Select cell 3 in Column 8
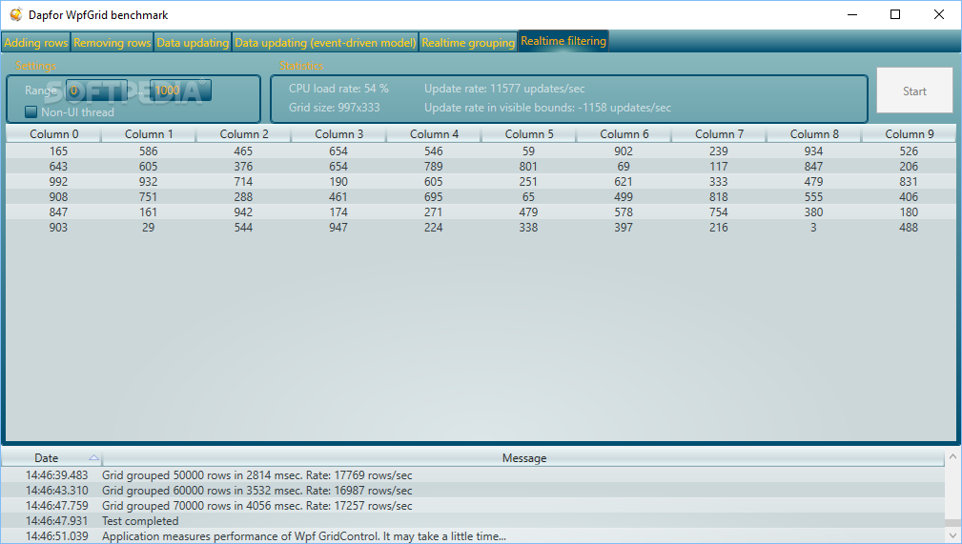 (x=813, y=228)
